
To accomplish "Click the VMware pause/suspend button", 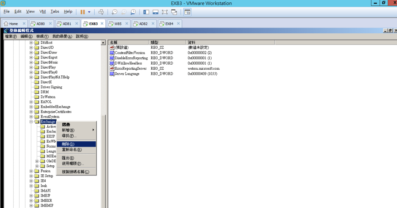I will coord(82,12).
